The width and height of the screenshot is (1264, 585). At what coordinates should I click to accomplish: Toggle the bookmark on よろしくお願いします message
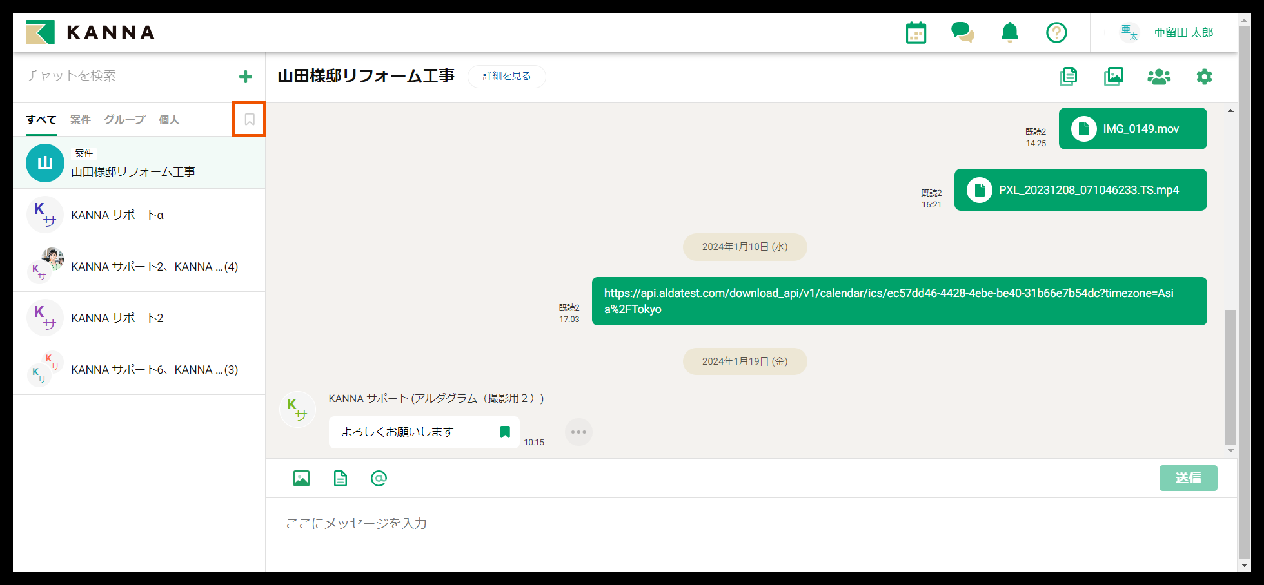[x=505, y=432]
